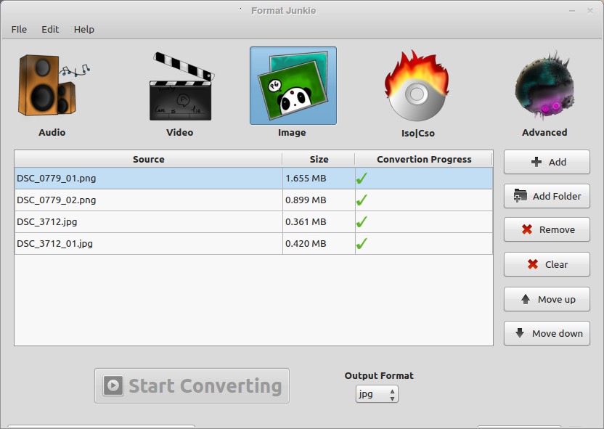Move the selected file up
604x429 pixels.
[x=547, y=299]
